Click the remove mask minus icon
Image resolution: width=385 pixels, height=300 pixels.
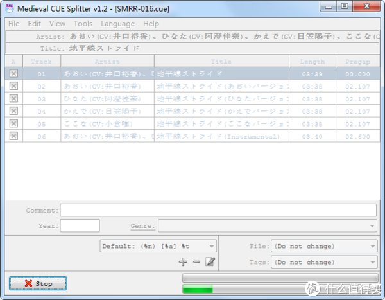pos(196,261)
